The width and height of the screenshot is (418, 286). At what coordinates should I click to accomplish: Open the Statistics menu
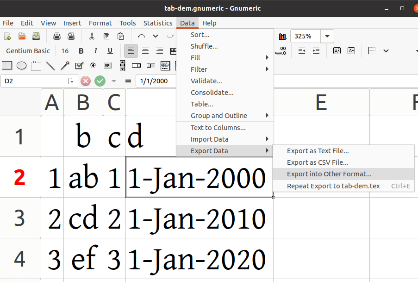point(157,23)
